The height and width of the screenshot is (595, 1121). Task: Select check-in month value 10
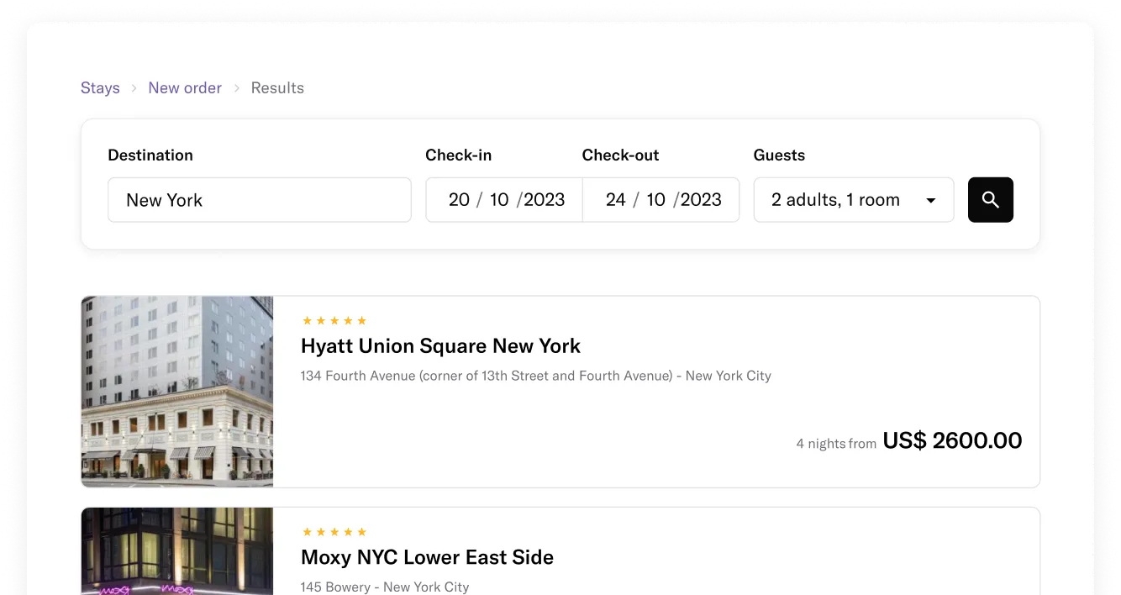[499, 200]
